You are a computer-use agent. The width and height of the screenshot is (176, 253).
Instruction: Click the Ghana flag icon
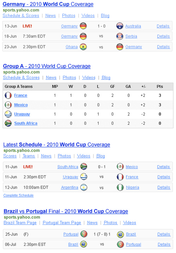tap(83, 47)
